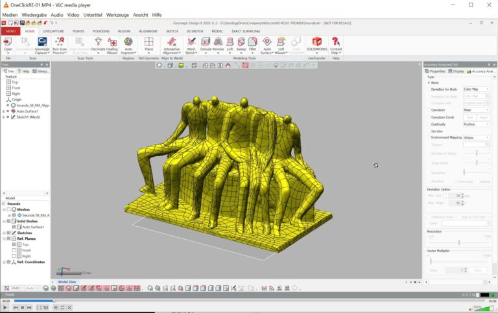Screen dimensions: 498x313
Task: Switch to the ALIGNMENT ribbon tab
Action: click(x=148, y=31)
